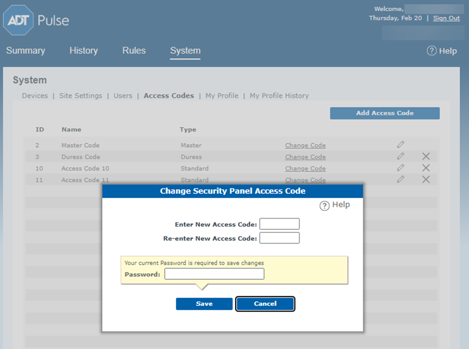Click the Add Access Code button

(385, 113)
